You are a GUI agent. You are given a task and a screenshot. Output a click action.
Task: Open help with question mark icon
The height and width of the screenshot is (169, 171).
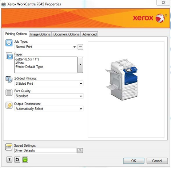[x=9, y=160]
